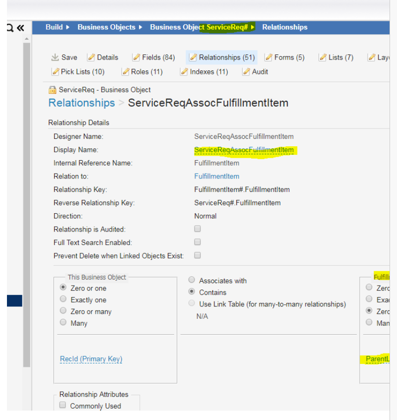Click the RecId (Primary Key) link
Viewport: 397px width, 420px height.
tap(91, 359)
